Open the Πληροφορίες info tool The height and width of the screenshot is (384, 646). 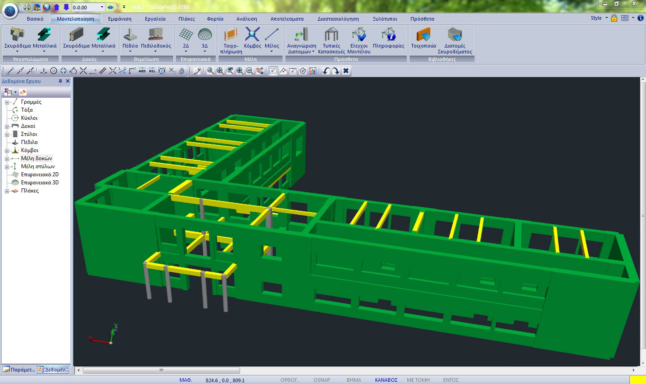388,39
